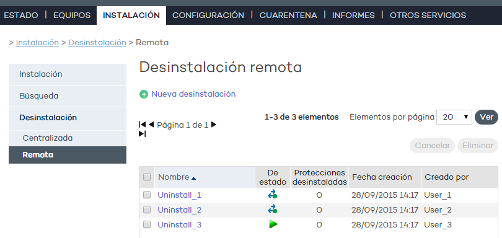Tick the checkbox for Uninstall_1
502x238 pixels.
tap(147, 195)
